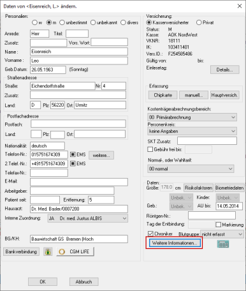Click the 2.Telef.-Nr. field

[49, 163]
